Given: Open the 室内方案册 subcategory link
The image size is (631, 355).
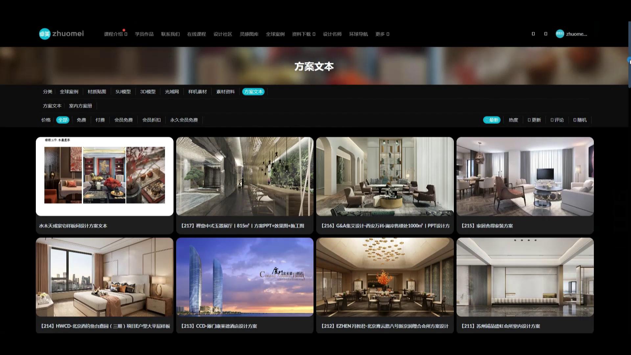Looking at the screenshot, I should (80, 106).
